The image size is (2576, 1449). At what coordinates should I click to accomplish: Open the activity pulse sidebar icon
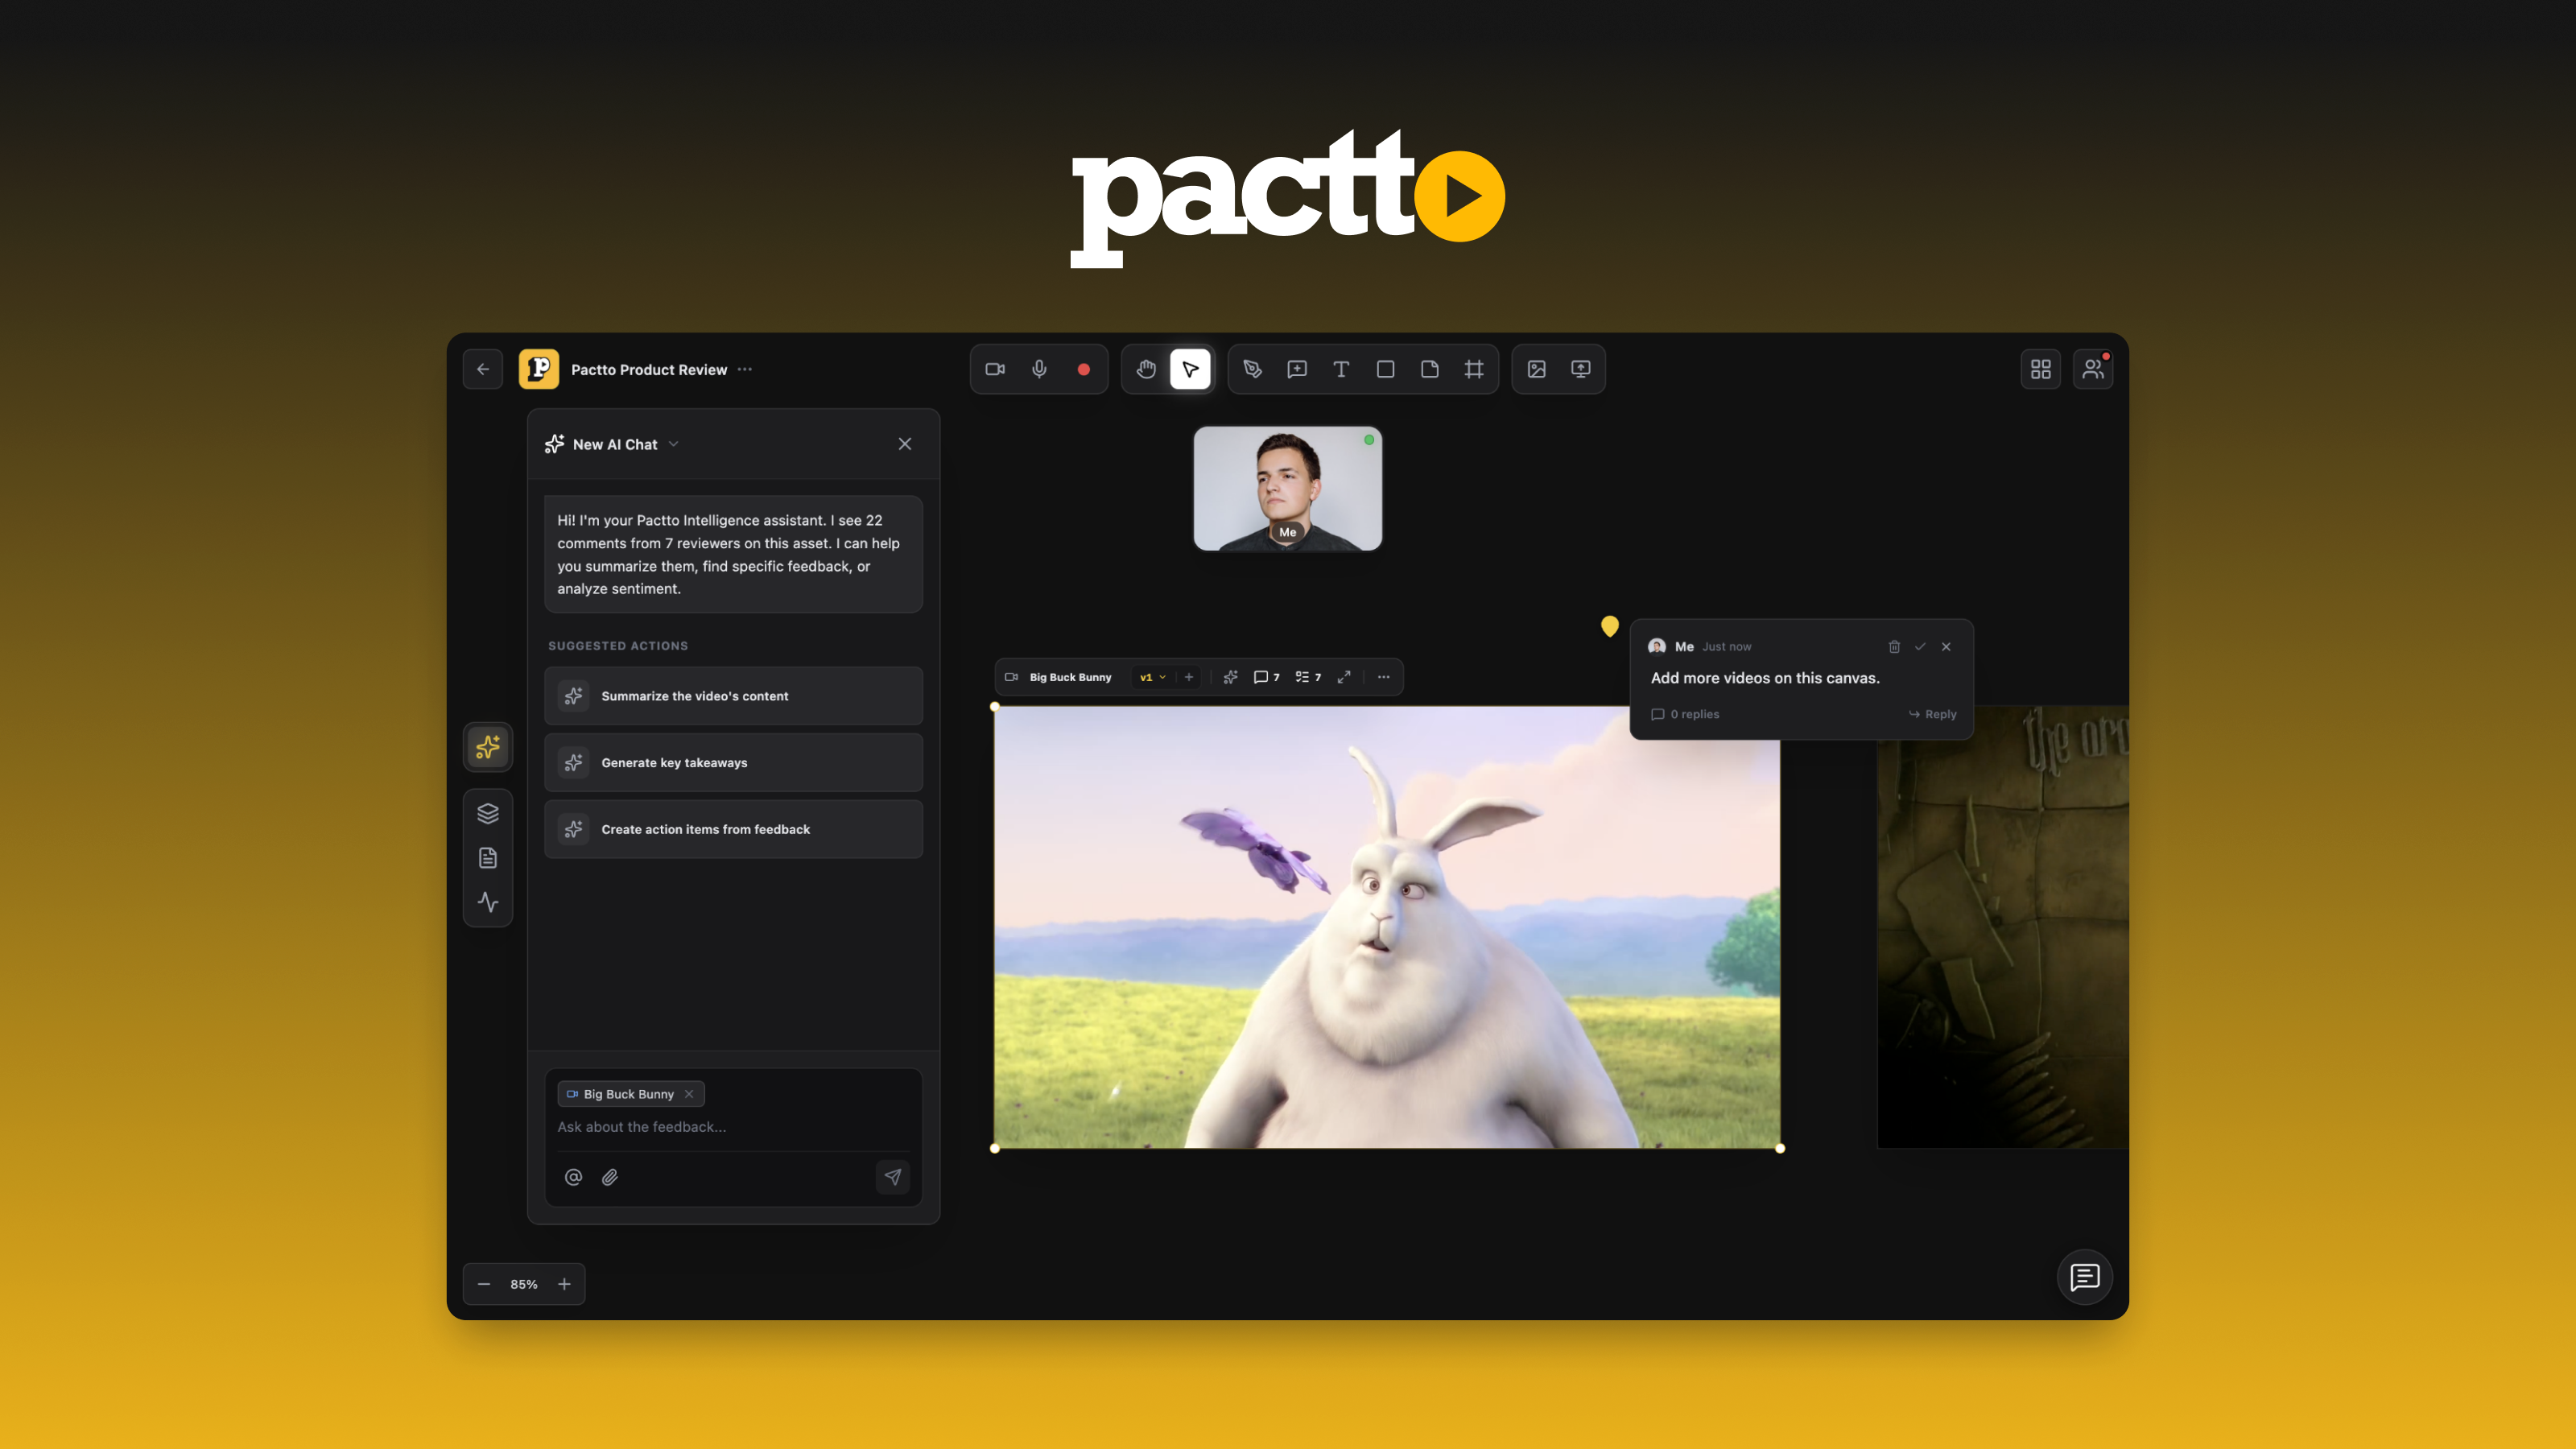488,902
